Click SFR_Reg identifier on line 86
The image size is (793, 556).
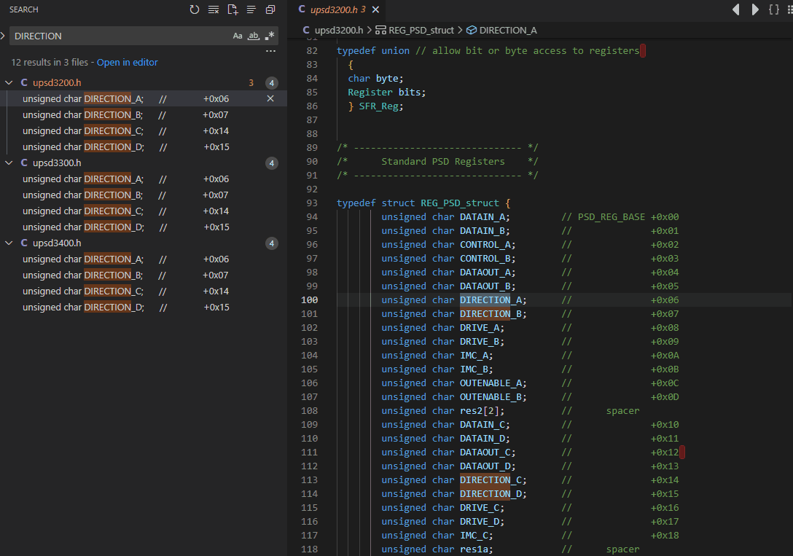378,106
